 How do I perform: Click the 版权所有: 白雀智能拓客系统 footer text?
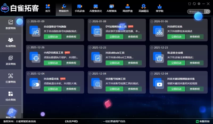coord(20,121)
